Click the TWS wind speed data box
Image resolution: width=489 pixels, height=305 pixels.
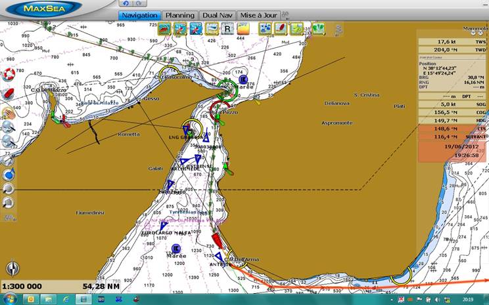[452, 41]
